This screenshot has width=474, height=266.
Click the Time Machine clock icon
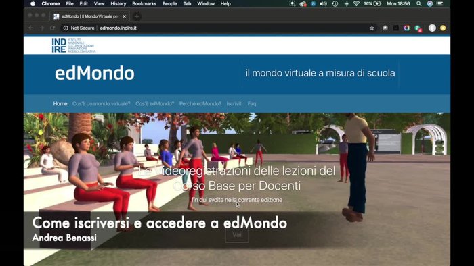pos(335,3)
